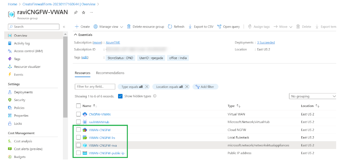Remove the Type equals all filter
The width and height of the screenshot is (341, 164).
147,87
